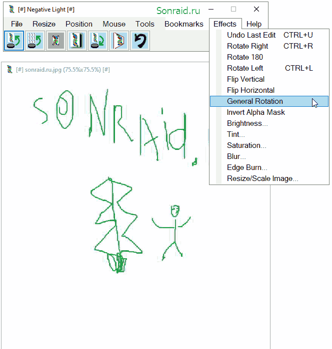Image resolution: width=332 pixels, height=349 pixels.
Task: Select Rotate Right in Effects menu
Action: 269,46
